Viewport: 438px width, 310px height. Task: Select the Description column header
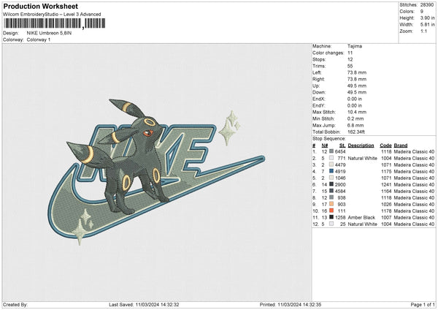tap(361, 145)
